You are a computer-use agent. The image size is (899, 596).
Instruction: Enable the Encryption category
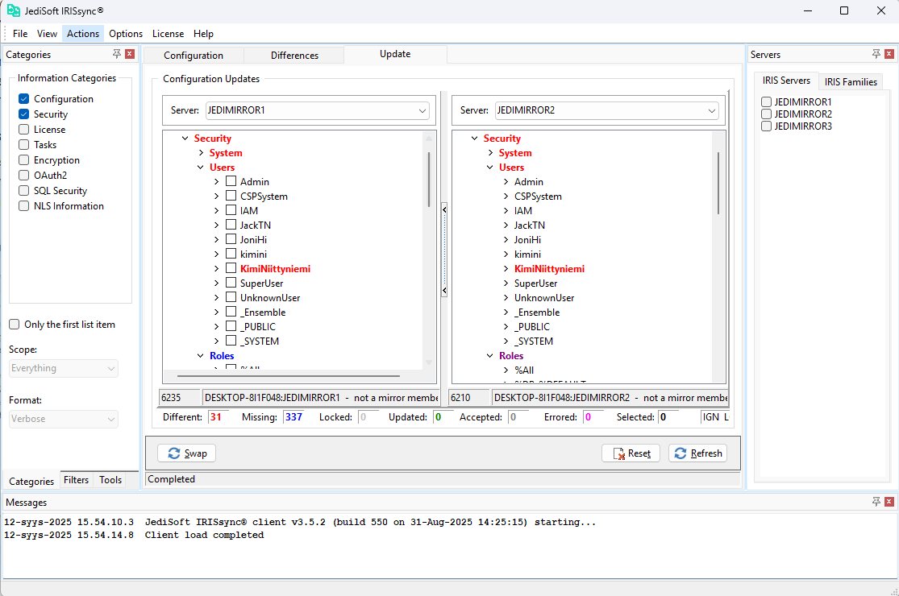[x=24, y=159]
